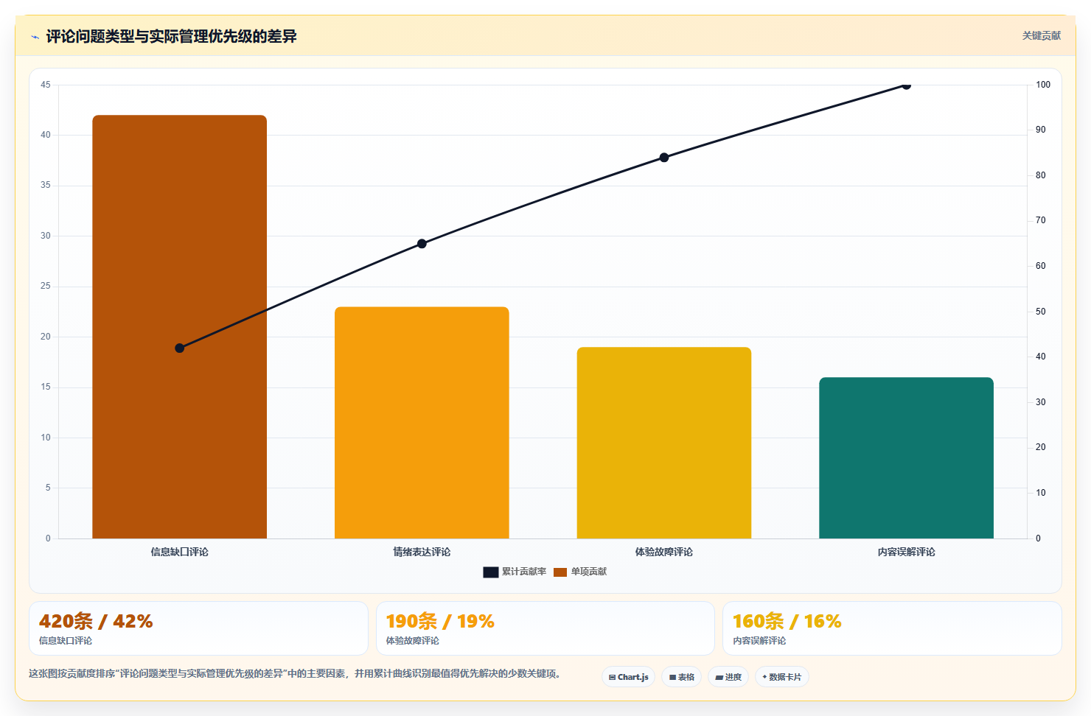The width and height of the screenshot is (1091, 716).
Task: Click the 体验故障评论 x-axis label
Action: [x=664, y=552]
